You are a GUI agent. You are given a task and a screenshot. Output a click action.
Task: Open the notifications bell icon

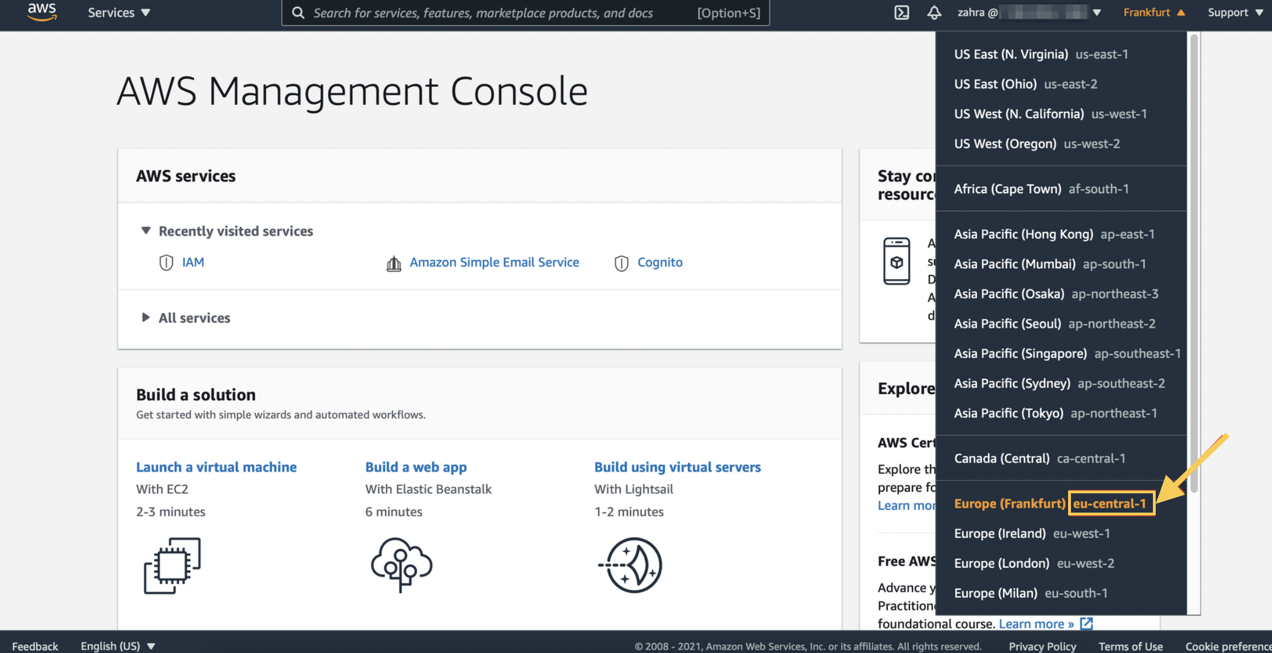tap(934, 12)
